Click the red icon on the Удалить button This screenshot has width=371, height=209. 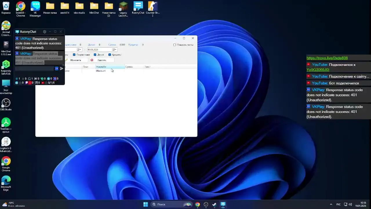click(92, 60)
